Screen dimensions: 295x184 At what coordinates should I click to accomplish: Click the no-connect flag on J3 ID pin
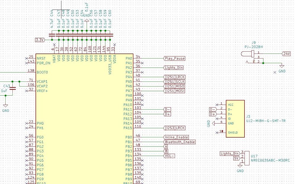click(217, 119)
